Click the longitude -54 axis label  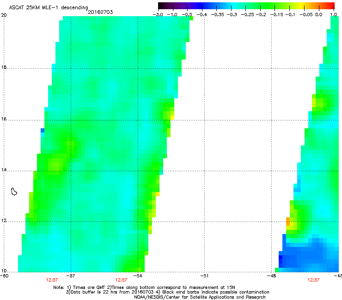[138, 276]
